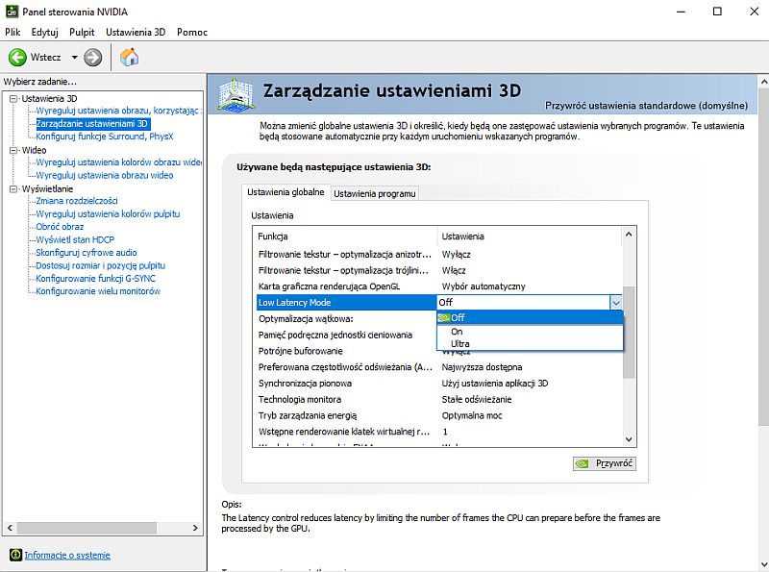Open Zmiana rozdzielczości
This screenshot has height=572, width=769.
coord(77,201)
